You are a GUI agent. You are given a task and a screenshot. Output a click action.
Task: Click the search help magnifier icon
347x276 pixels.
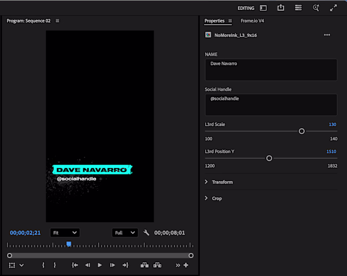click(x=316, y=8)
